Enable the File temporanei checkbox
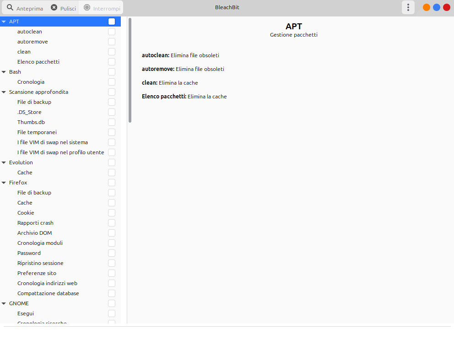The width and height of the screenshot is (454, 340). [x=112, y=132]
